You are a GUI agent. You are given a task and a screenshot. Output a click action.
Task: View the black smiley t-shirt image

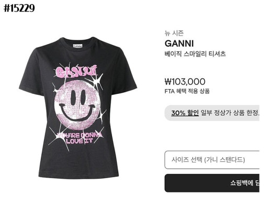pyautogui.click(x=78, y=108)
